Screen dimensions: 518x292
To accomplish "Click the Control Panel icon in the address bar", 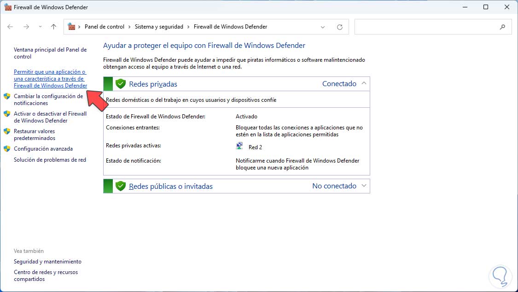I will 71,27.
